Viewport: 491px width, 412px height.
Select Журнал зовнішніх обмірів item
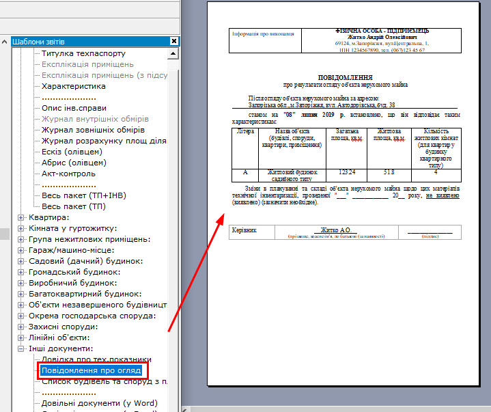point(93,130)
